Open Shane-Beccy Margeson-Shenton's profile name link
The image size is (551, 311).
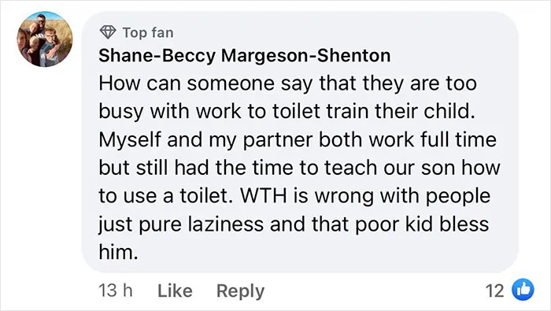pyautogui.click(x=245, y=56)
